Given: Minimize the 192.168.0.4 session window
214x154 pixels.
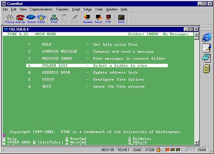Looking at the screenshot, I should [186, 29].
